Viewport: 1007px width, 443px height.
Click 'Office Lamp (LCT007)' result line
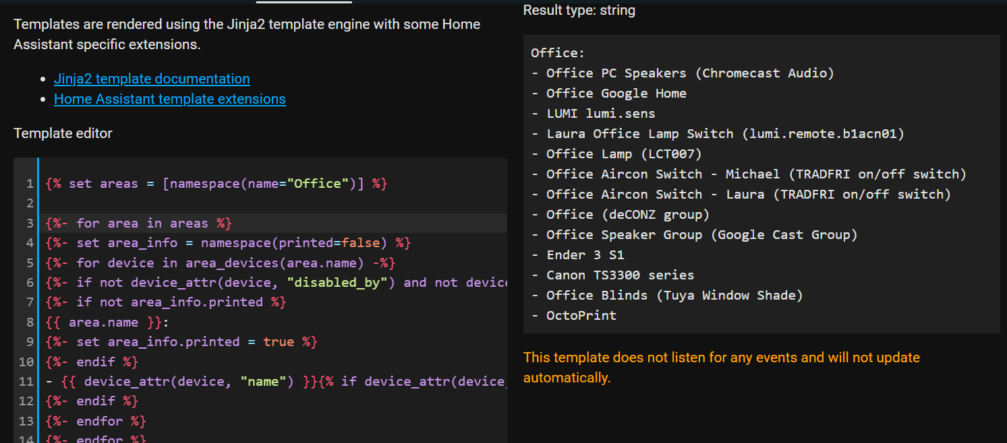[x=616, y=154]
